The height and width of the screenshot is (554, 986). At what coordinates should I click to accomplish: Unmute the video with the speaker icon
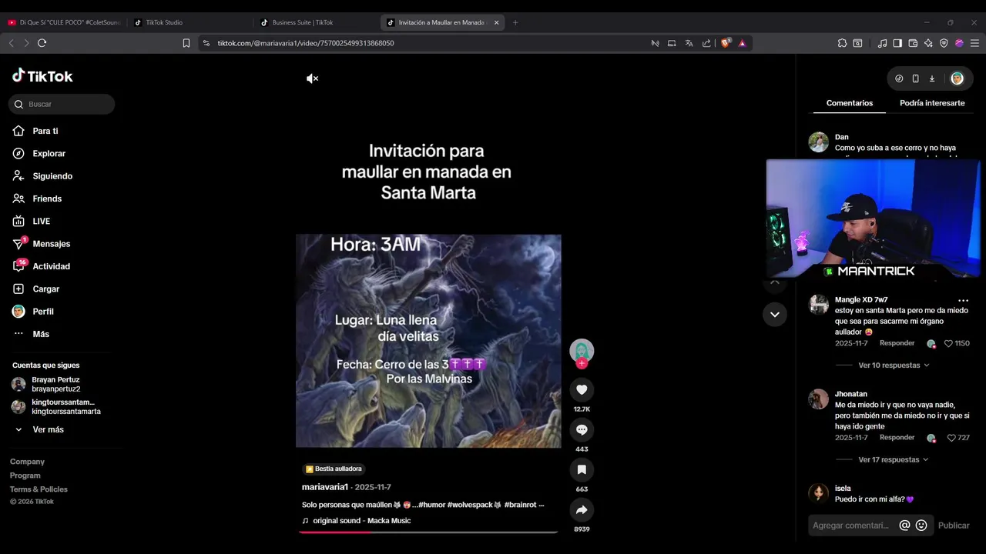point(312,78)
